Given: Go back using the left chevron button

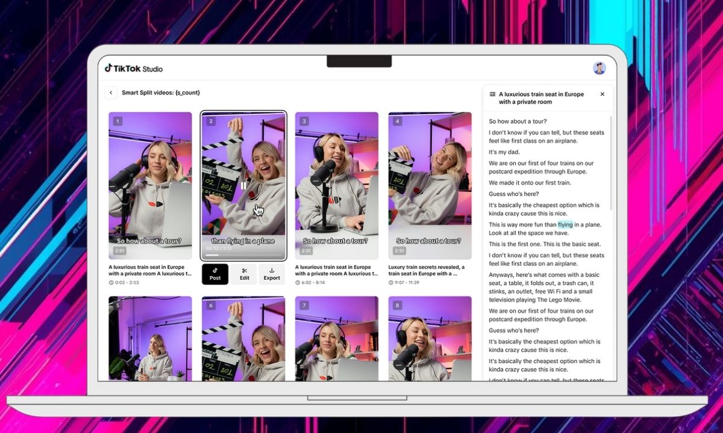Looking at the screenshot, I should tap(111, 93).
